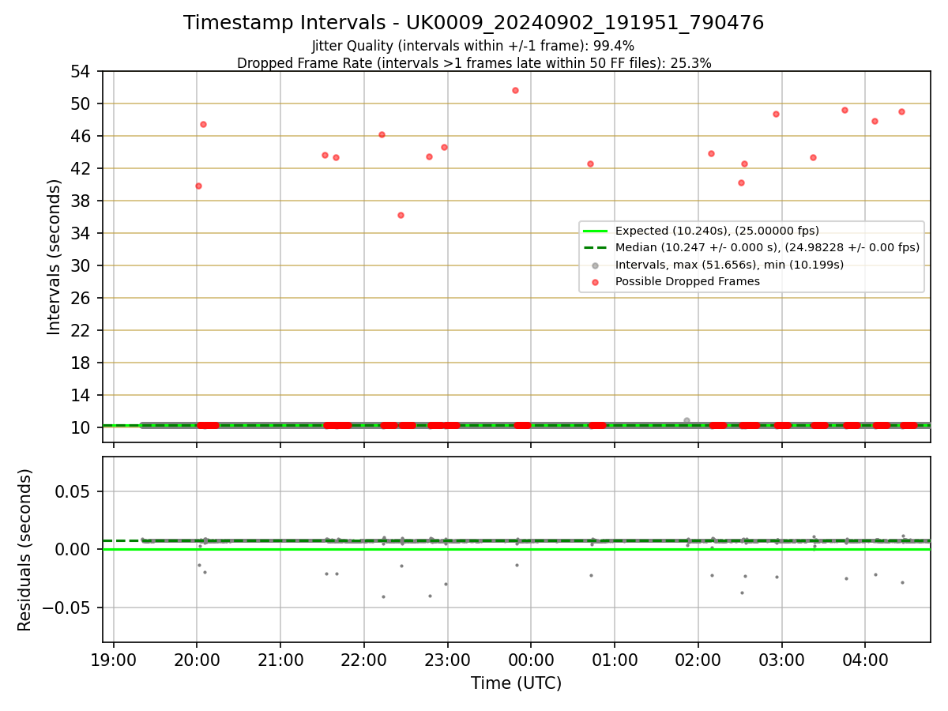
Task: Click the red dot marker in the legend
Action: point(595,281)
